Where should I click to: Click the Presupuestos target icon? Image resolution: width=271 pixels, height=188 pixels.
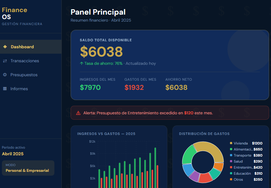click(x=5, y=75)
